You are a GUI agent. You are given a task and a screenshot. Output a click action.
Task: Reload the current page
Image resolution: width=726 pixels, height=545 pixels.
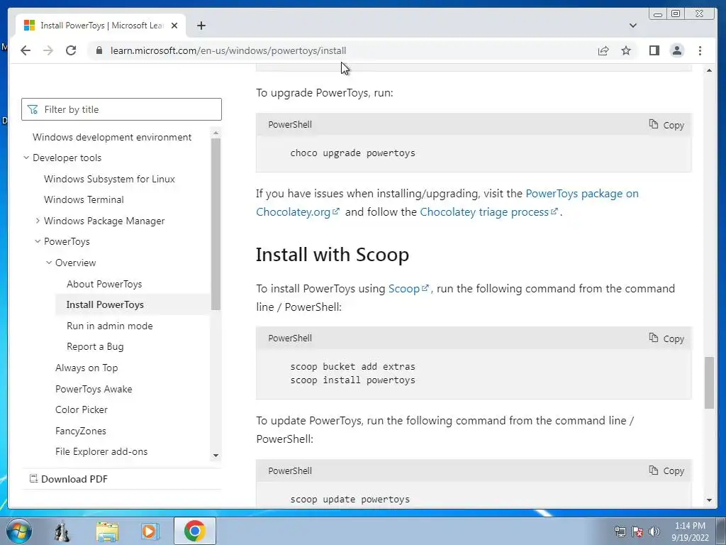click(x=71, y=50)
